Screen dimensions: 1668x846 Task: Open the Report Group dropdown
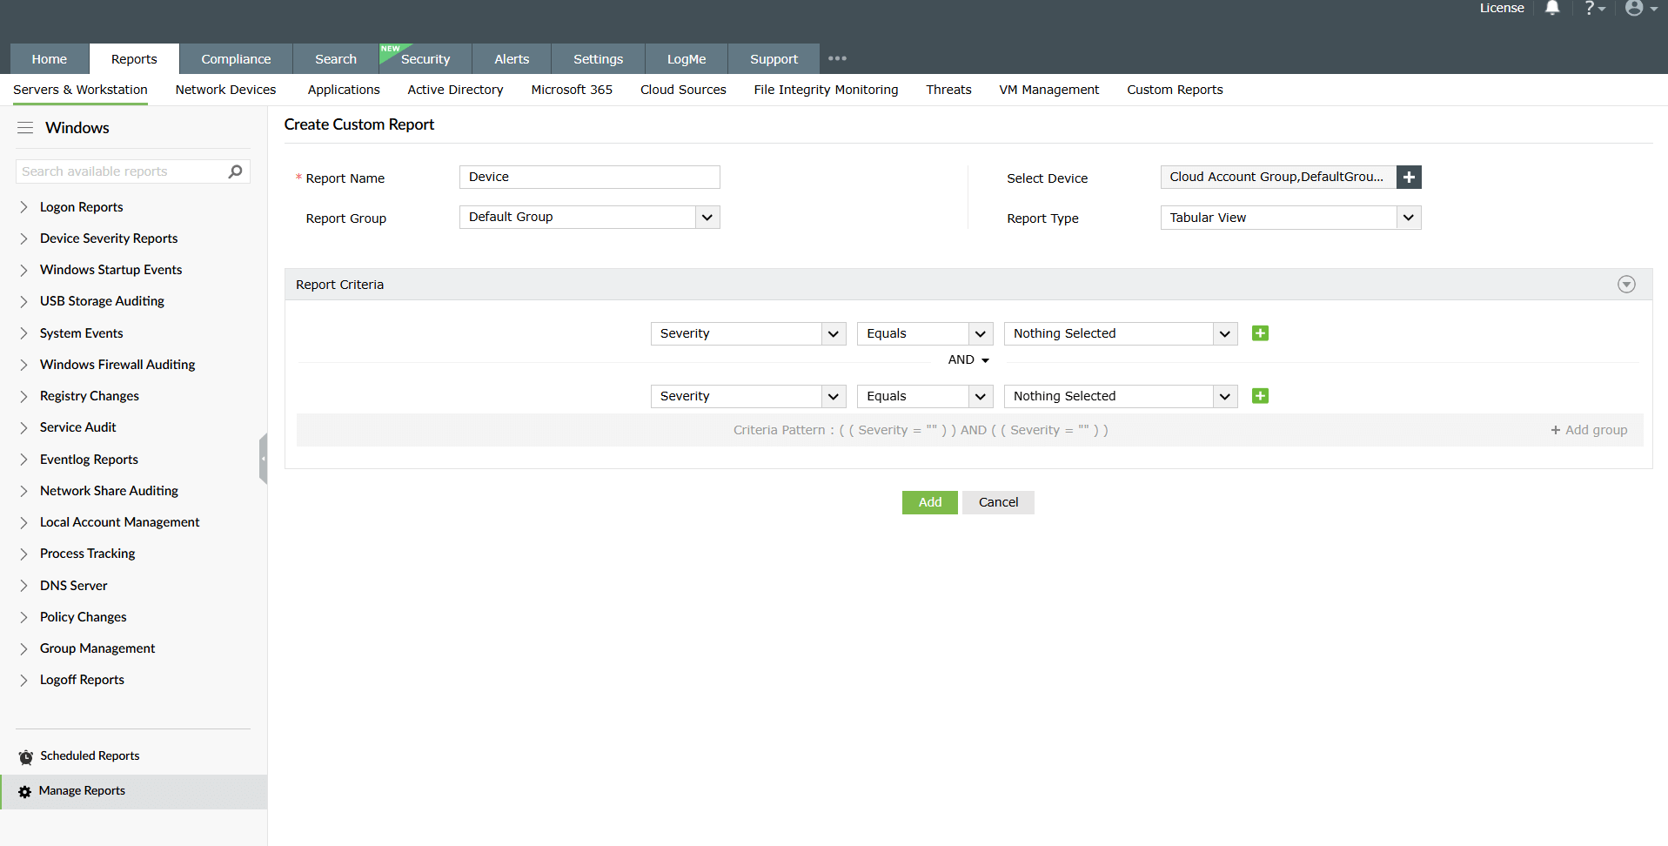590,217
